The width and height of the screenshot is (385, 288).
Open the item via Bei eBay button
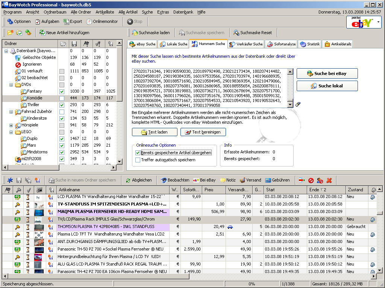204,180
